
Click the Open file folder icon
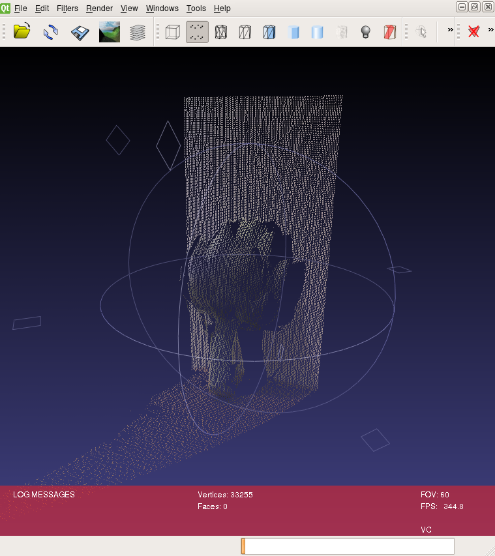coord(22,31)
